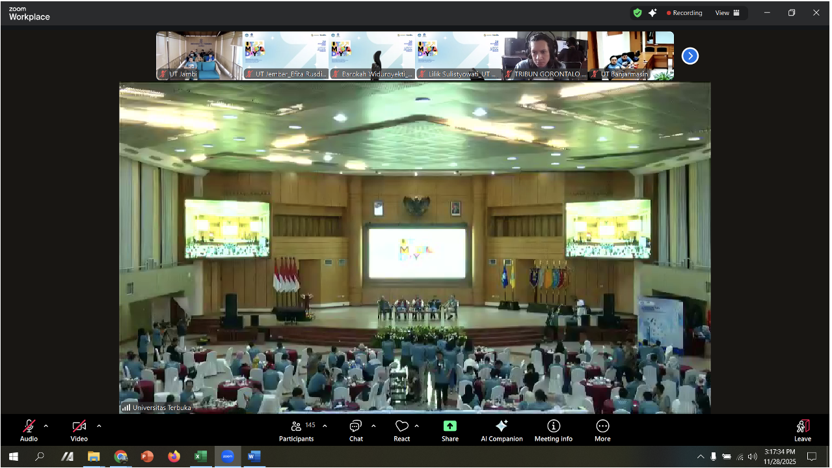Expand the Participants options caret
This screenshot has width=832, height=468.
coord(325,426)
